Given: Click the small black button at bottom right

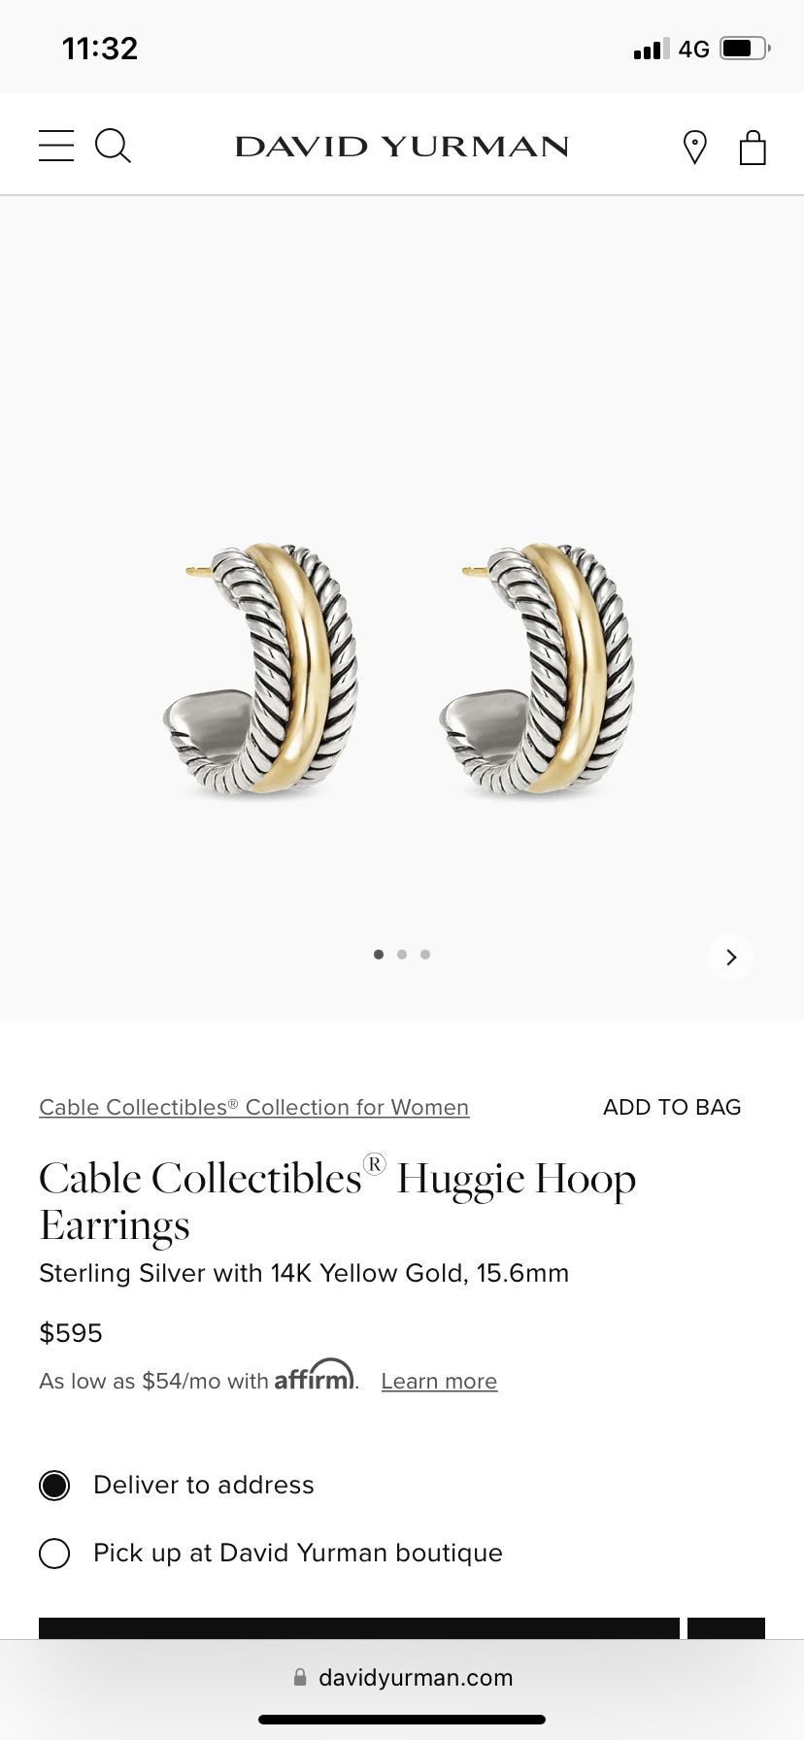Looking at the screenshot, I should click(x=726, y=1628).
